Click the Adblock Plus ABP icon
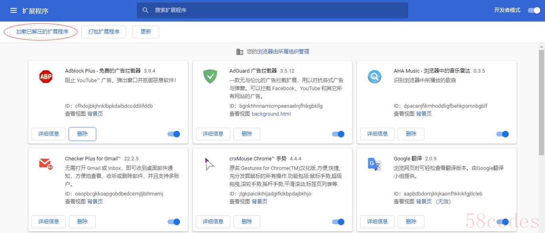Image resolution: width=545 pixels, height=233 pixels. click(46, 76)
